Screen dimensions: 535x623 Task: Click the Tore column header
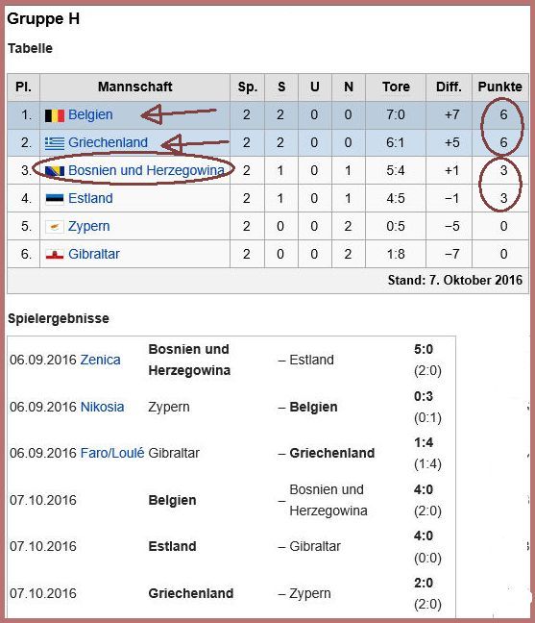(396, 87)
